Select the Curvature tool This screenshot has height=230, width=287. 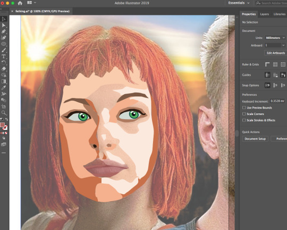tap(4, 38)
